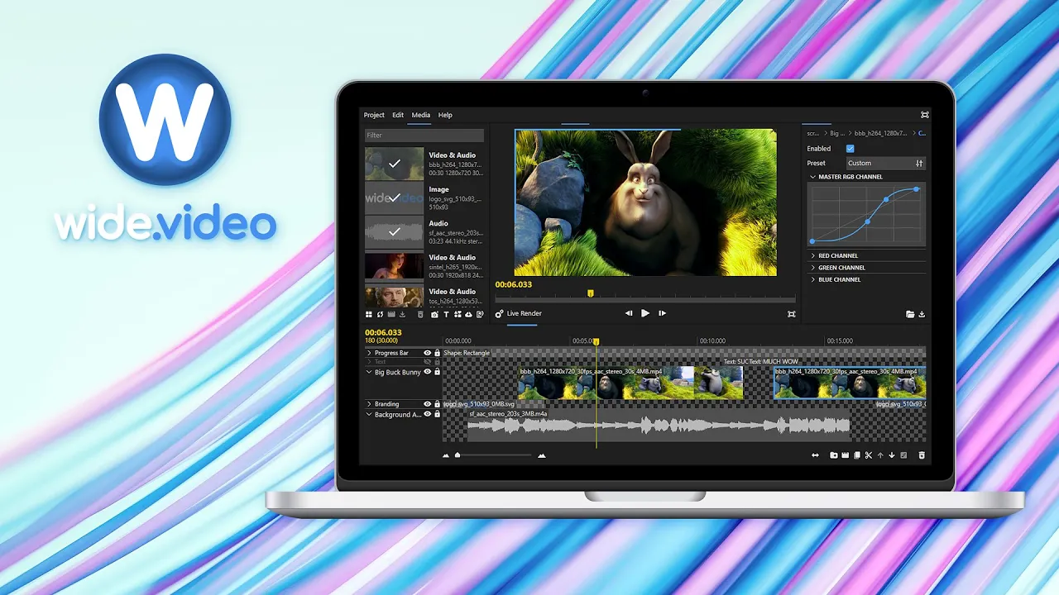Delete selected media with trash icon
The width and height of the screenshot is (1059, 595).
(420, 314)
